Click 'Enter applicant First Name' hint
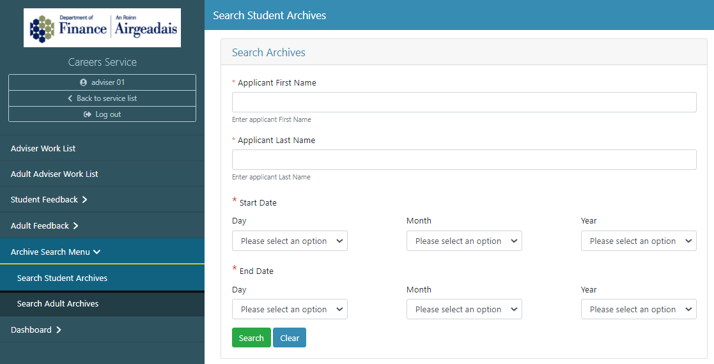This screenshot has width=714, height=364. (272, 119)
